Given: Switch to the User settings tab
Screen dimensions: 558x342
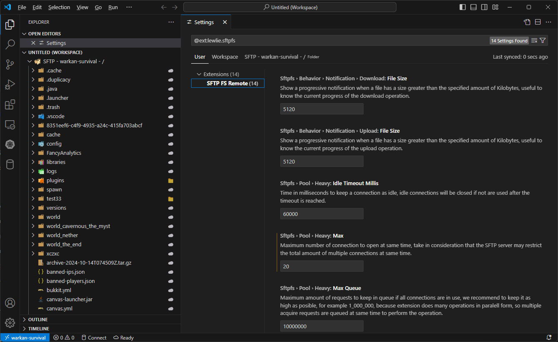Looking at the screenshot, I should (200, 57).
